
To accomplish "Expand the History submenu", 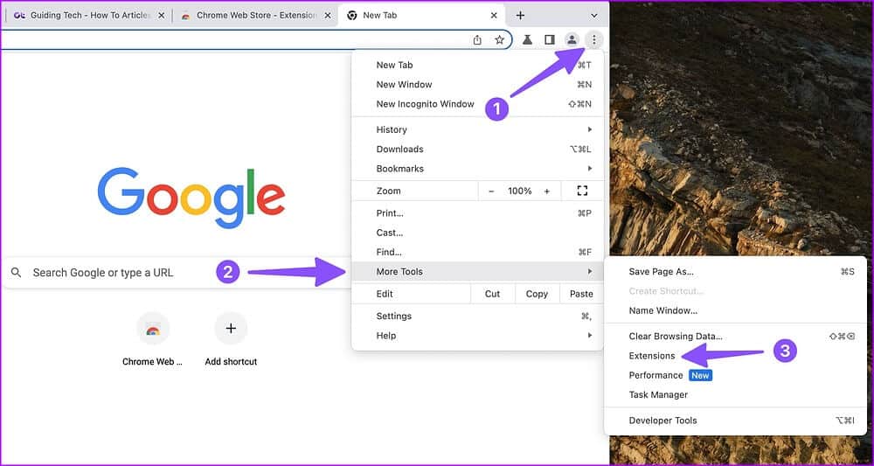I will coord(478,129).
